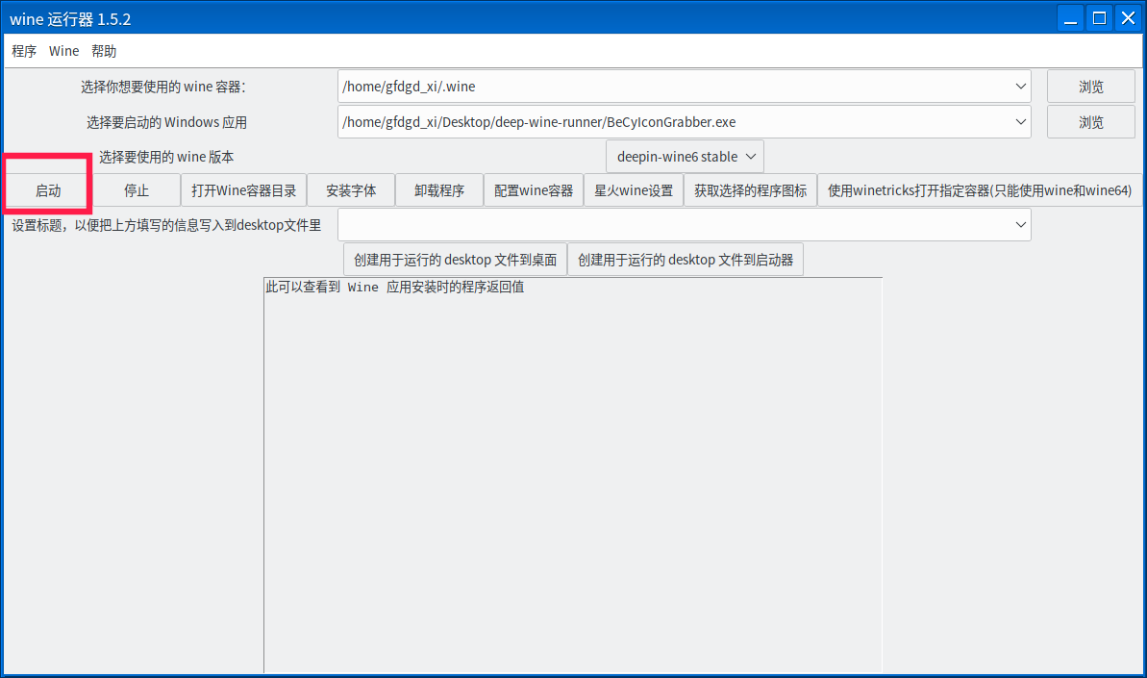
Task: Close the wine 运行器 window
Action: [1128, 18]
